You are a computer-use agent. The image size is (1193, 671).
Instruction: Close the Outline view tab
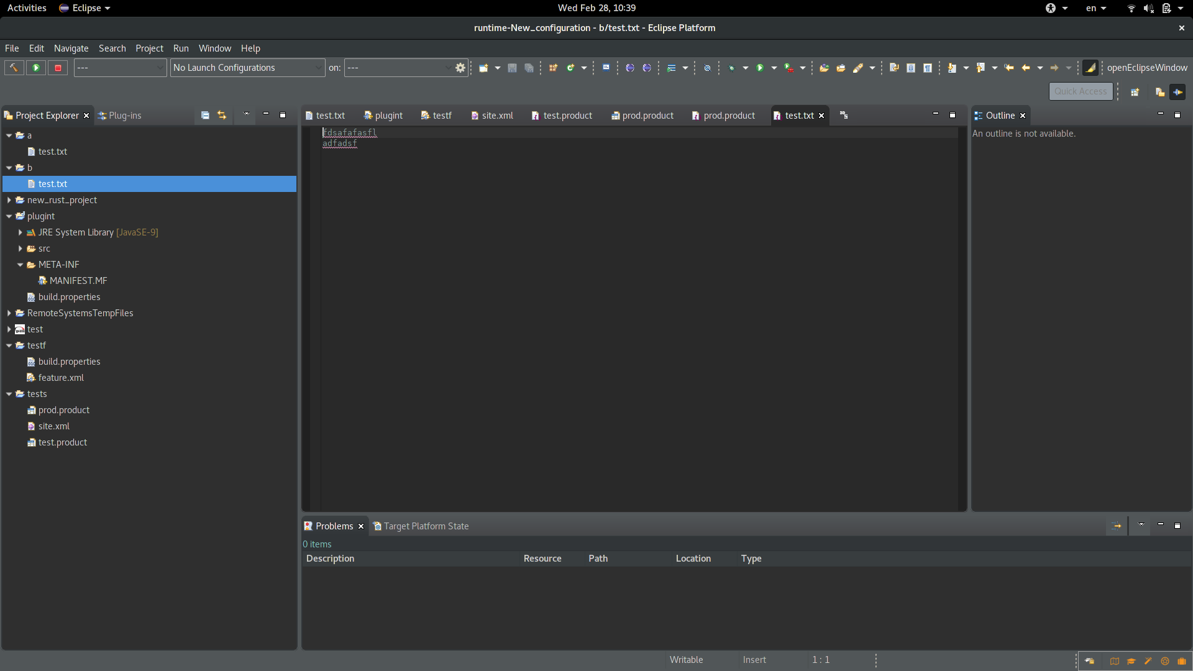[x=1023, y=116]
